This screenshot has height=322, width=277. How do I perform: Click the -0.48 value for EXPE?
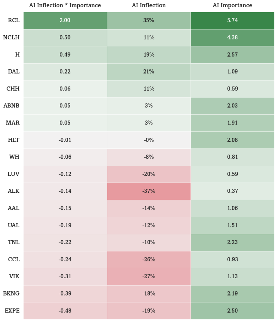pos(65,310)
